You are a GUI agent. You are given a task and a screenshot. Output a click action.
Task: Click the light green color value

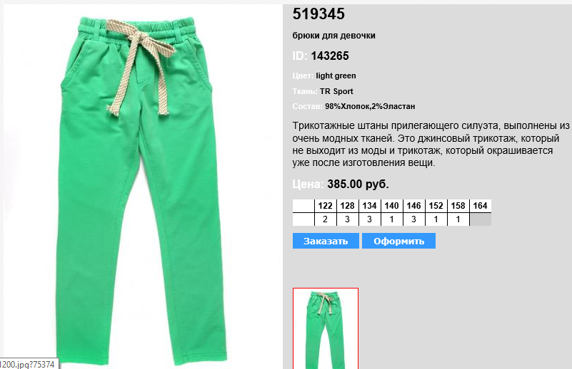[x=336, y=76]
